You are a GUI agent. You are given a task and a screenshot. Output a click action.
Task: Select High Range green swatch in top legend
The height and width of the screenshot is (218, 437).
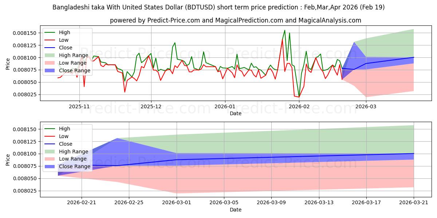pyautogui.click(x=50, y=55)
